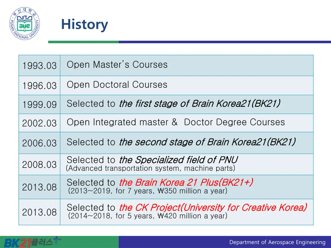Click the BK21 Plus logo
The width and height of the screenshot is (331, 248).
[x=32, y=242]
